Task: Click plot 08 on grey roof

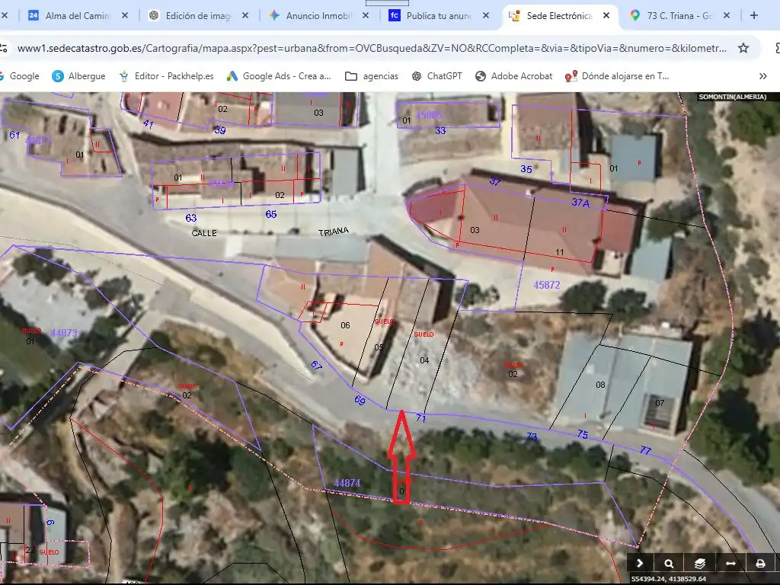Action: [600, 385]
